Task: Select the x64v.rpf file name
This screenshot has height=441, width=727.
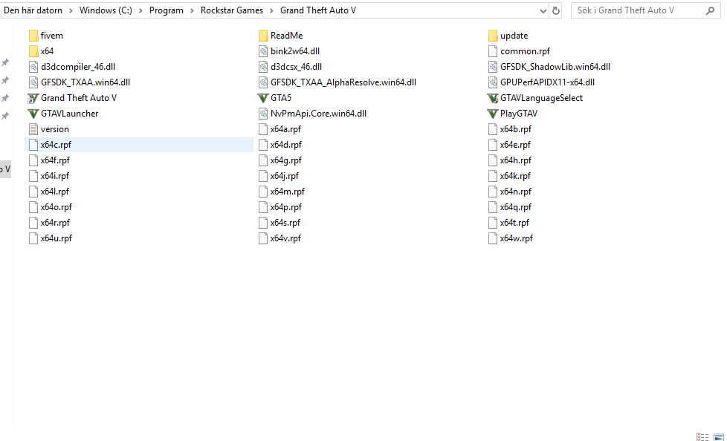Action: 285,238
